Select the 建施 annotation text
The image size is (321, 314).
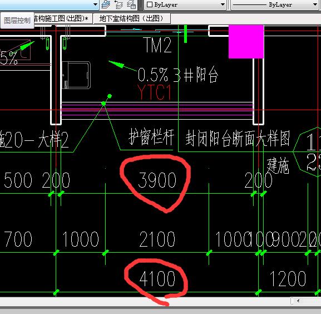(278, 166)
